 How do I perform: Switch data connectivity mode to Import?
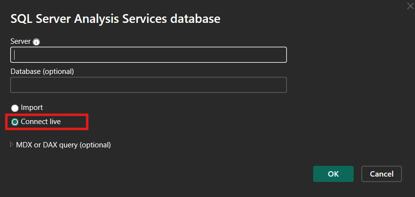15,108
